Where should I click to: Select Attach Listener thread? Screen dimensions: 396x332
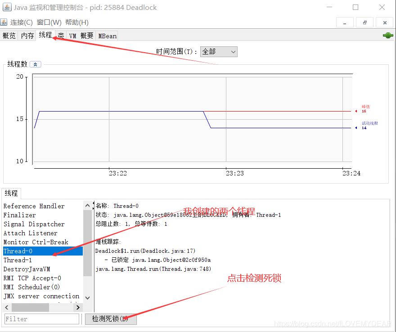coord(43,233)
